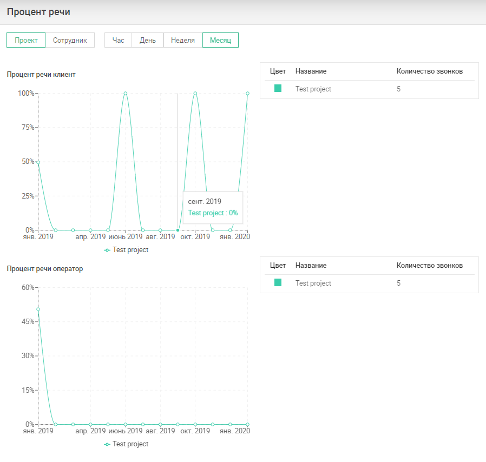Click авг. 2019 axis label on operator chart
The image size is (486, 462).
(160, 431)
